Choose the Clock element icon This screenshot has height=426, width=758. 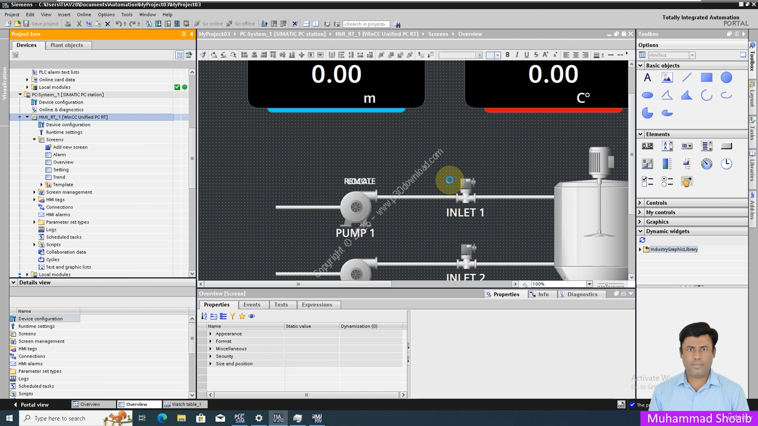tap(726, 164)
